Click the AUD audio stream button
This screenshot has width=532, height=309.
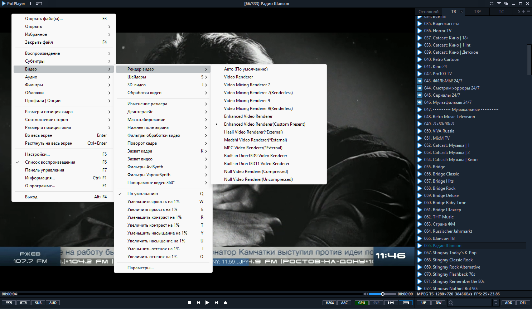pyautogui.click(x=53, y=303)
